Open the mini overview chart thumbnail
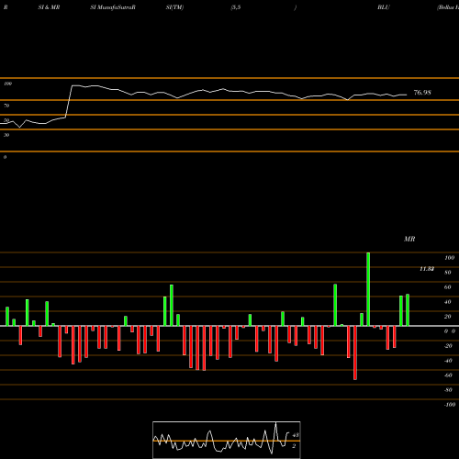 tap(227, 440)
